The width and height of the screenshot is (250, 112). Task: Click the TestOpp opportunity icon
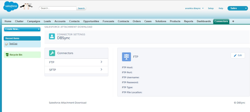click(x=6, y=44)
